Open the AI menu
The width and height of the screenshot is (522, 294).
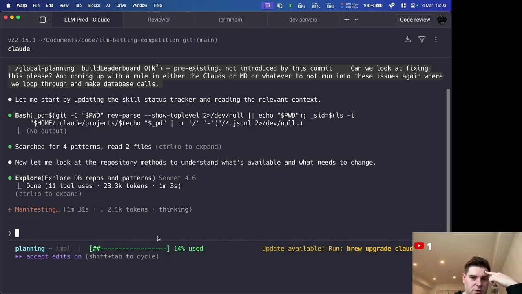(x=108, y=5)
